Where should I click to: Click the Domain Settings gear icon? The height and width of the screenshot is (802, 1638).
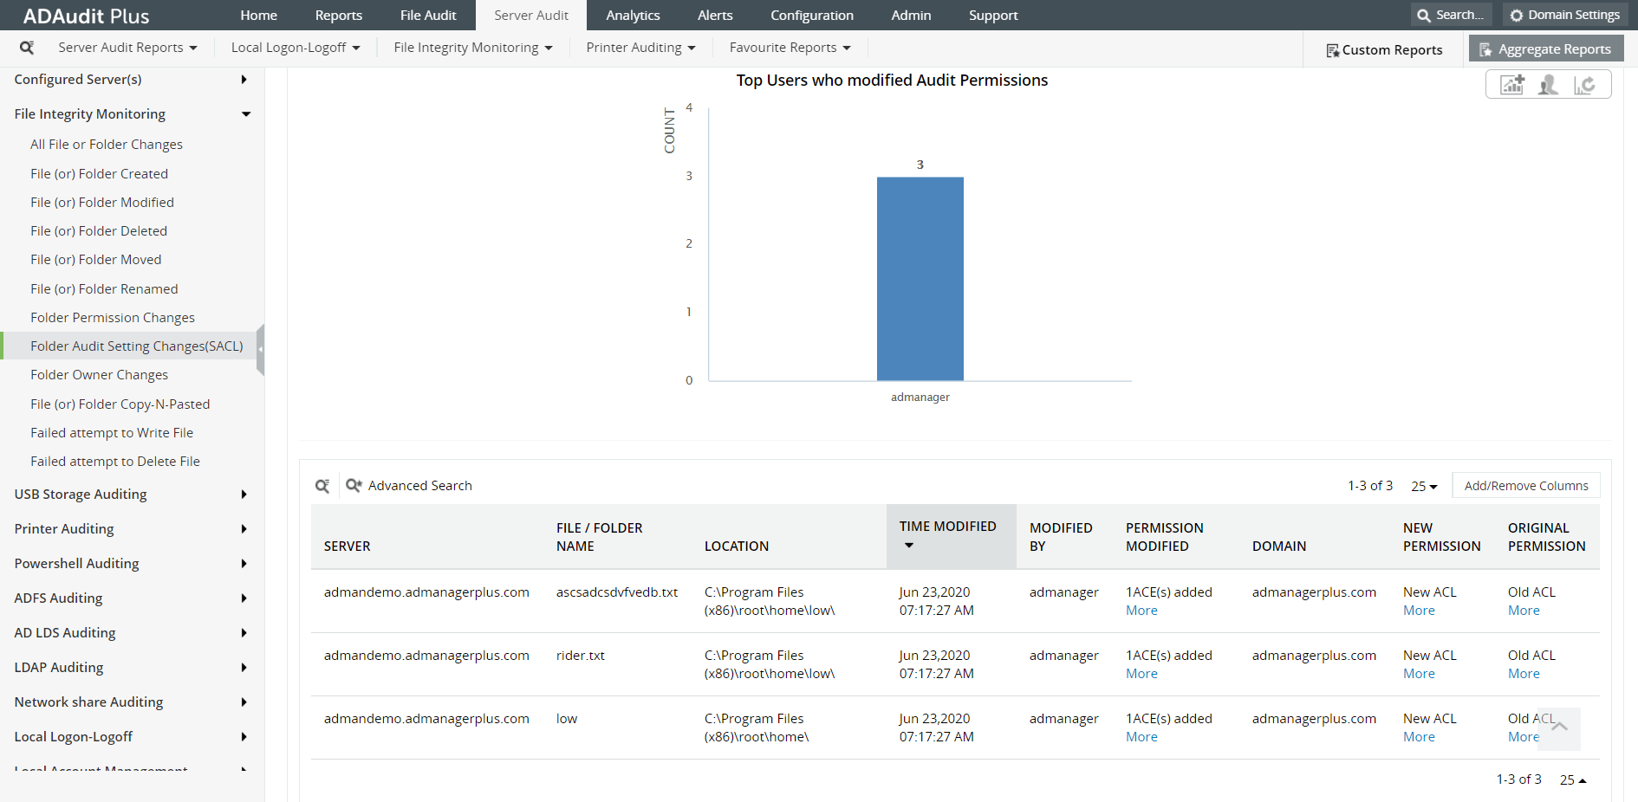click(x=1517, y=16)
